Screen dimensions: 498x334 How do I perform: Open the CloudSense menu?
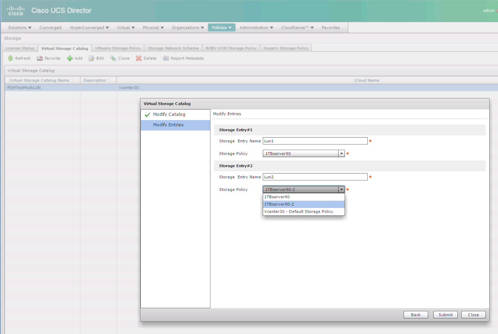point(297,28)
